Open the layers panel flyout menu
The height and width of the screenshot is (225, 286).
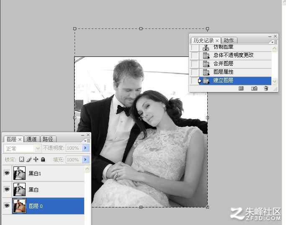(x=87, y=141)
